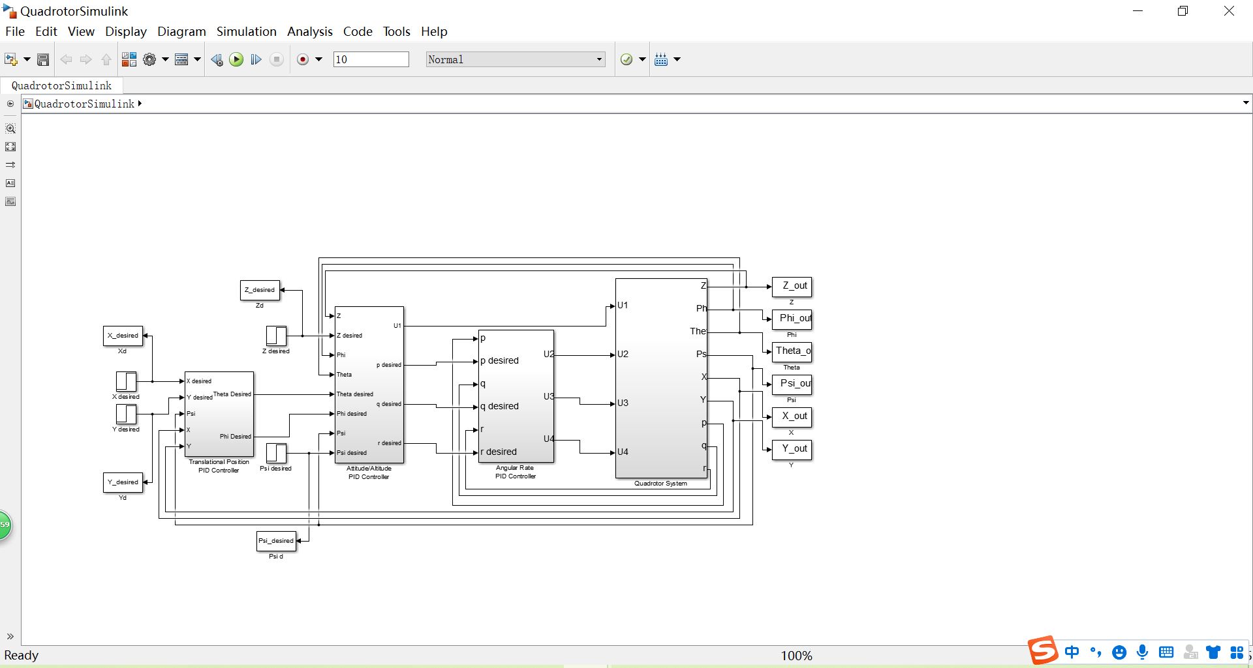Open the Help menu
This screenshot has height=668, width=1253.
434,31
